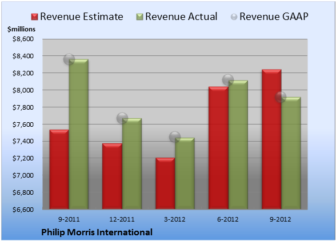Select the 'Revenue Actual' legend label
The height and width of the screenshot is (241, 336).
point(181,17)
